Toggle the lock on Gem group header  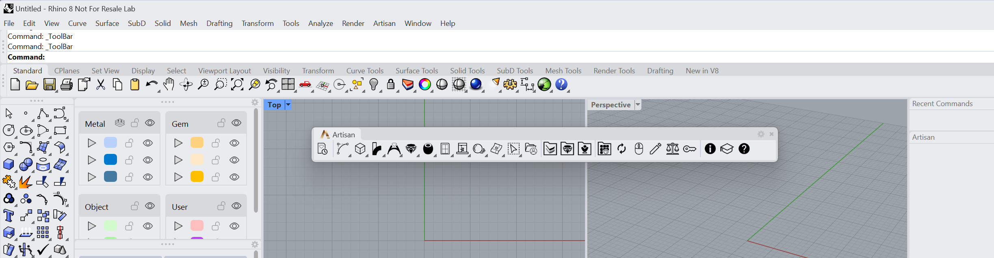(221, 123)
